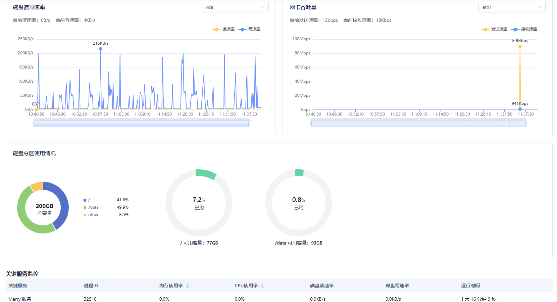Click the disk chart zoom slider left handle
The height and width of the screenshot is (302, 557).
tap(34, 124)
